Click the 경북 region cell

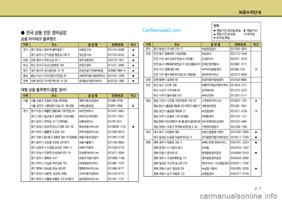[148, 143]
